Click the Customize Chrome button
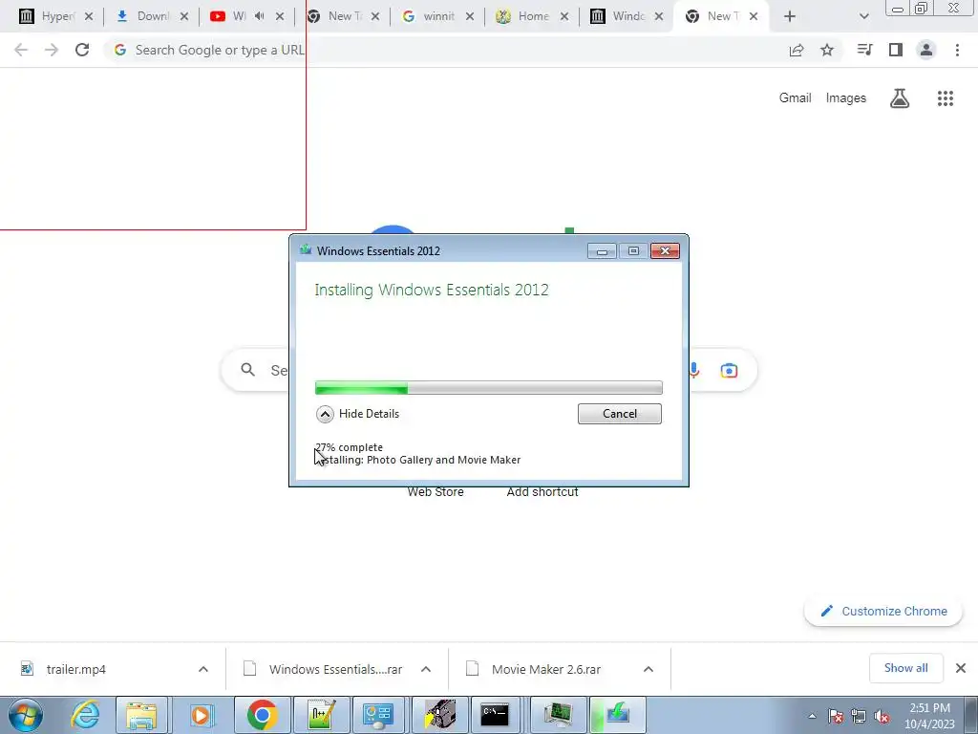The image size is (978, 734). (x=882, y=611)
